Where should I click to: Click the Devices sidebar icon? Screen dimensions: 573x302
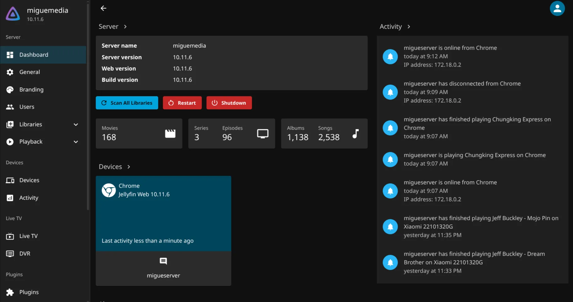[x=10, y=180]
